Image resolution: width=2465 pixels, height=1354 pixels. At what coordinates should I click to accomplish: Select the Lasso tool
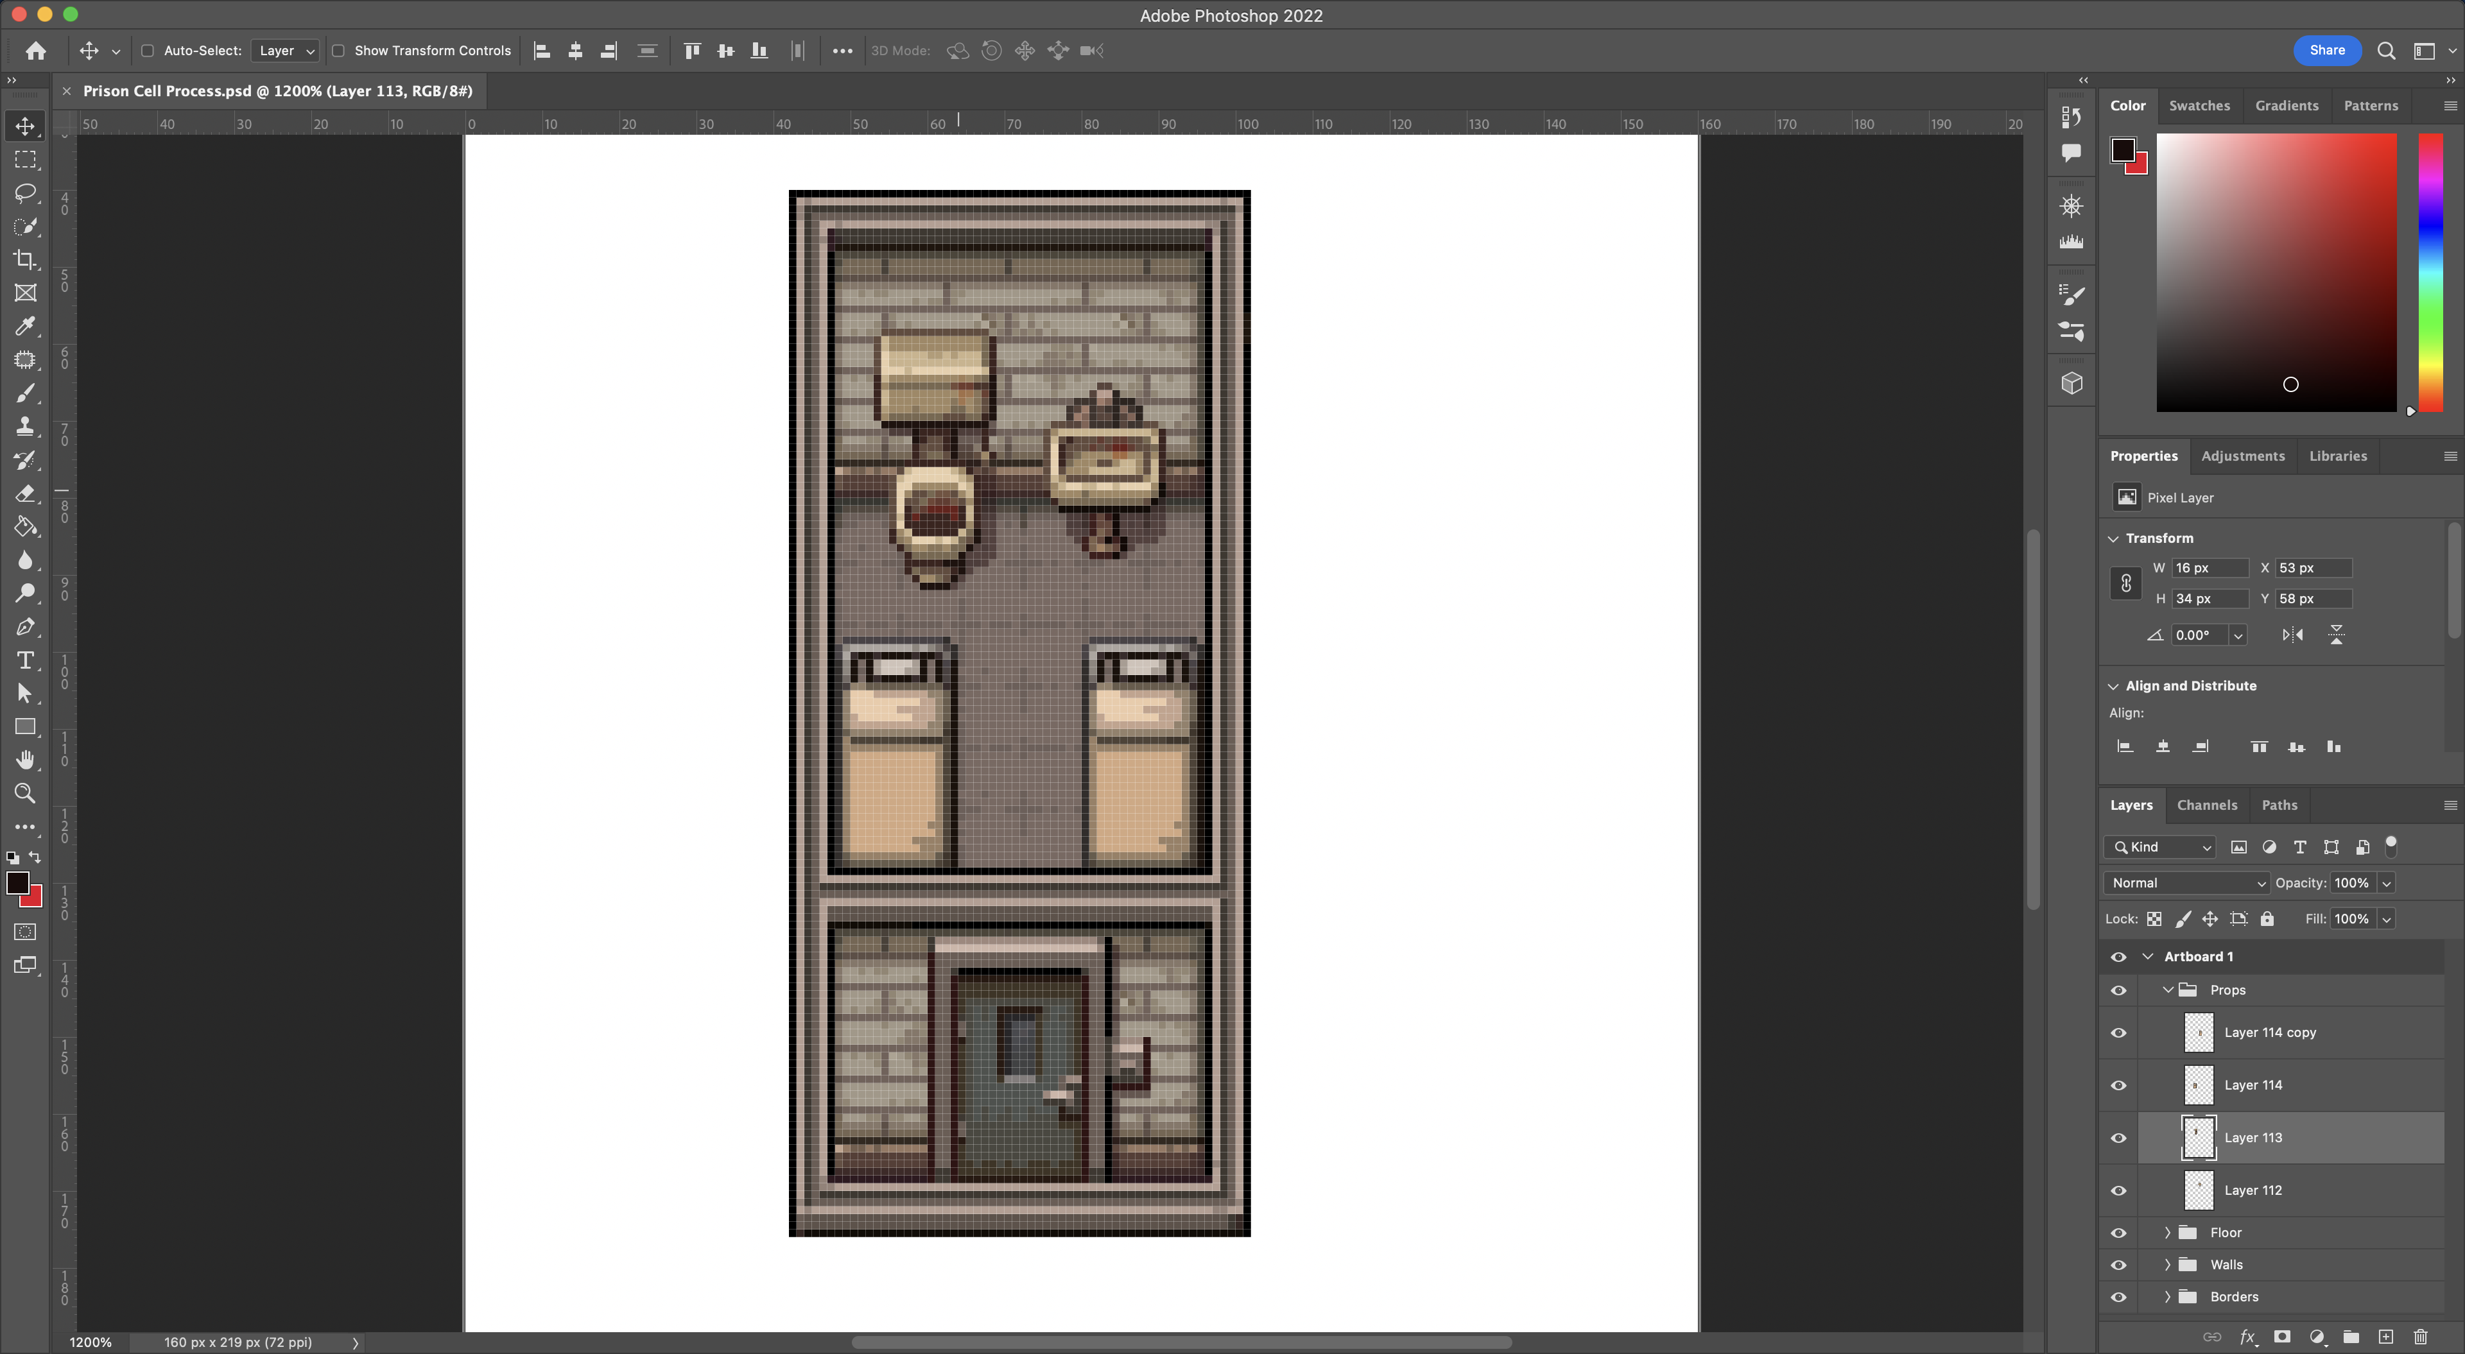click(26, 193)
